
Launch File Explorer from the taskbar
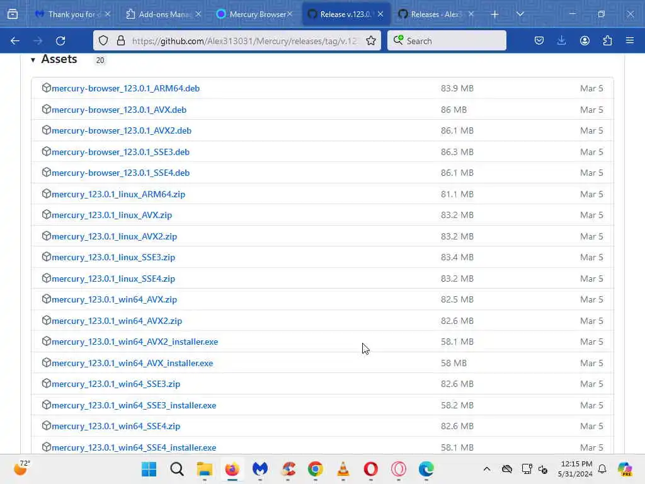click(x=205, y=469)
